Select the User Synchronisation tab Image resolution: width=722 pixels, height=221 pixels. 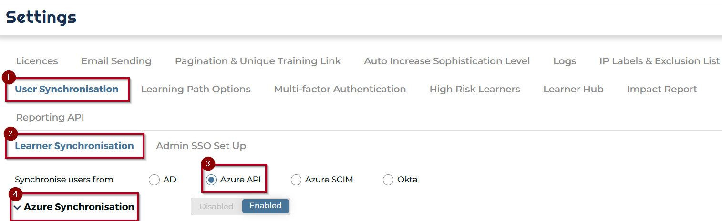(x=67, y=89)
